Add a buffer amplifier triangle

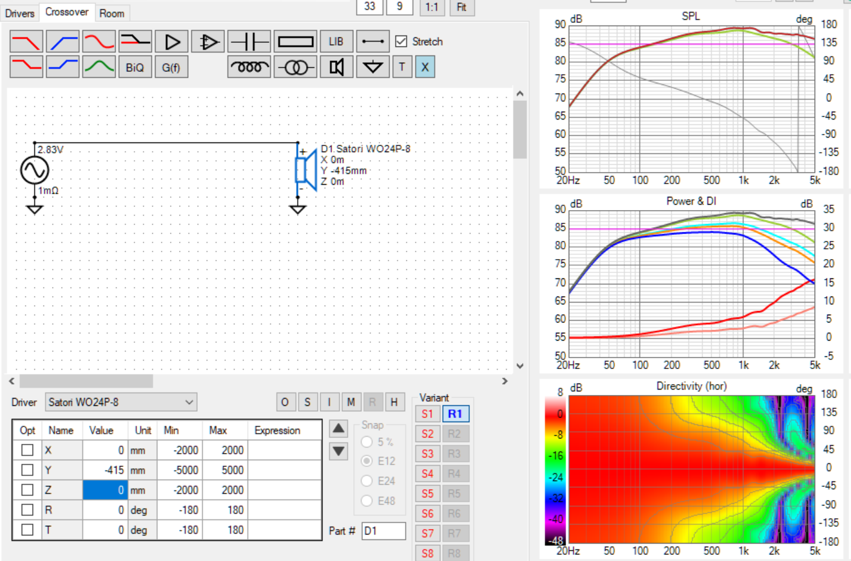point(172,42)
